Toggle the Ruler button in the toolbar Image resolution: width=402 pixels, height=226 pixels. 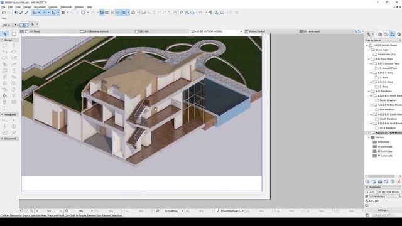tap(107, 13)
